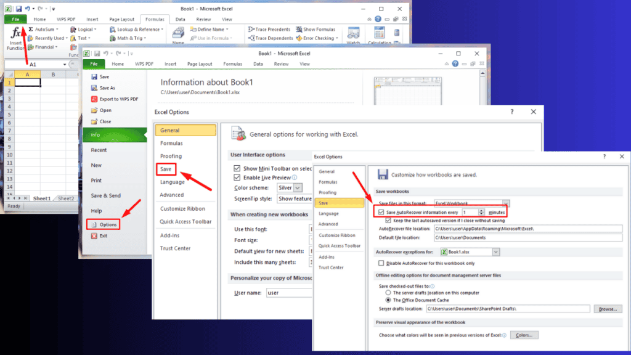This screenshot has width=631, height=355.
Task: Click the Export to WPS PDF icon
Action: pos(94,99)
